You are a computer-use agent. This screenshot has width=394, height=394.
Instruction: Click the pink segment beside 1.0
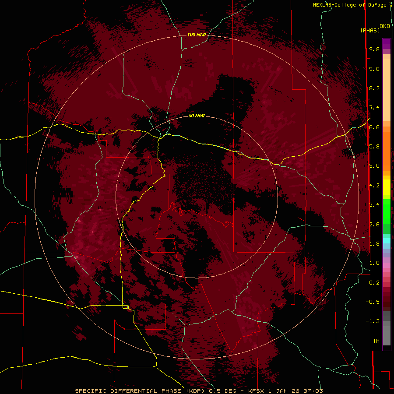387,265
